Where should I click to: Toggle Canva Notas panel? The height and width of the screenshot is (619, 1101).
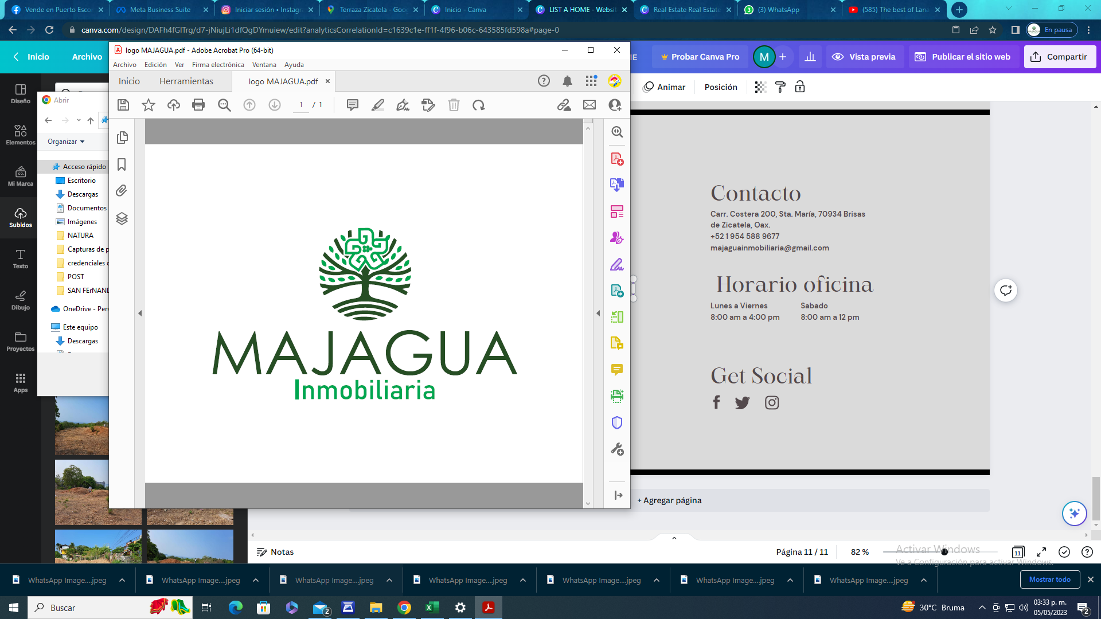[x=275, y=552]
